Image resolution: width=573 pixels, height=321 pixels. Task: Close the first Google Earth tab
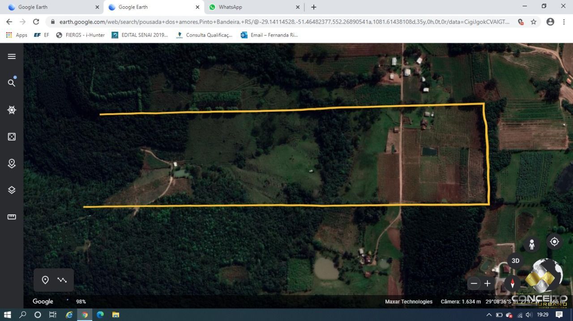tap(97, 7)
